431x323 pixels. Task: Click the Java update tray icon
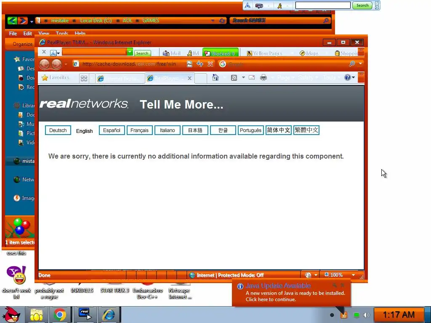(343, 315)
